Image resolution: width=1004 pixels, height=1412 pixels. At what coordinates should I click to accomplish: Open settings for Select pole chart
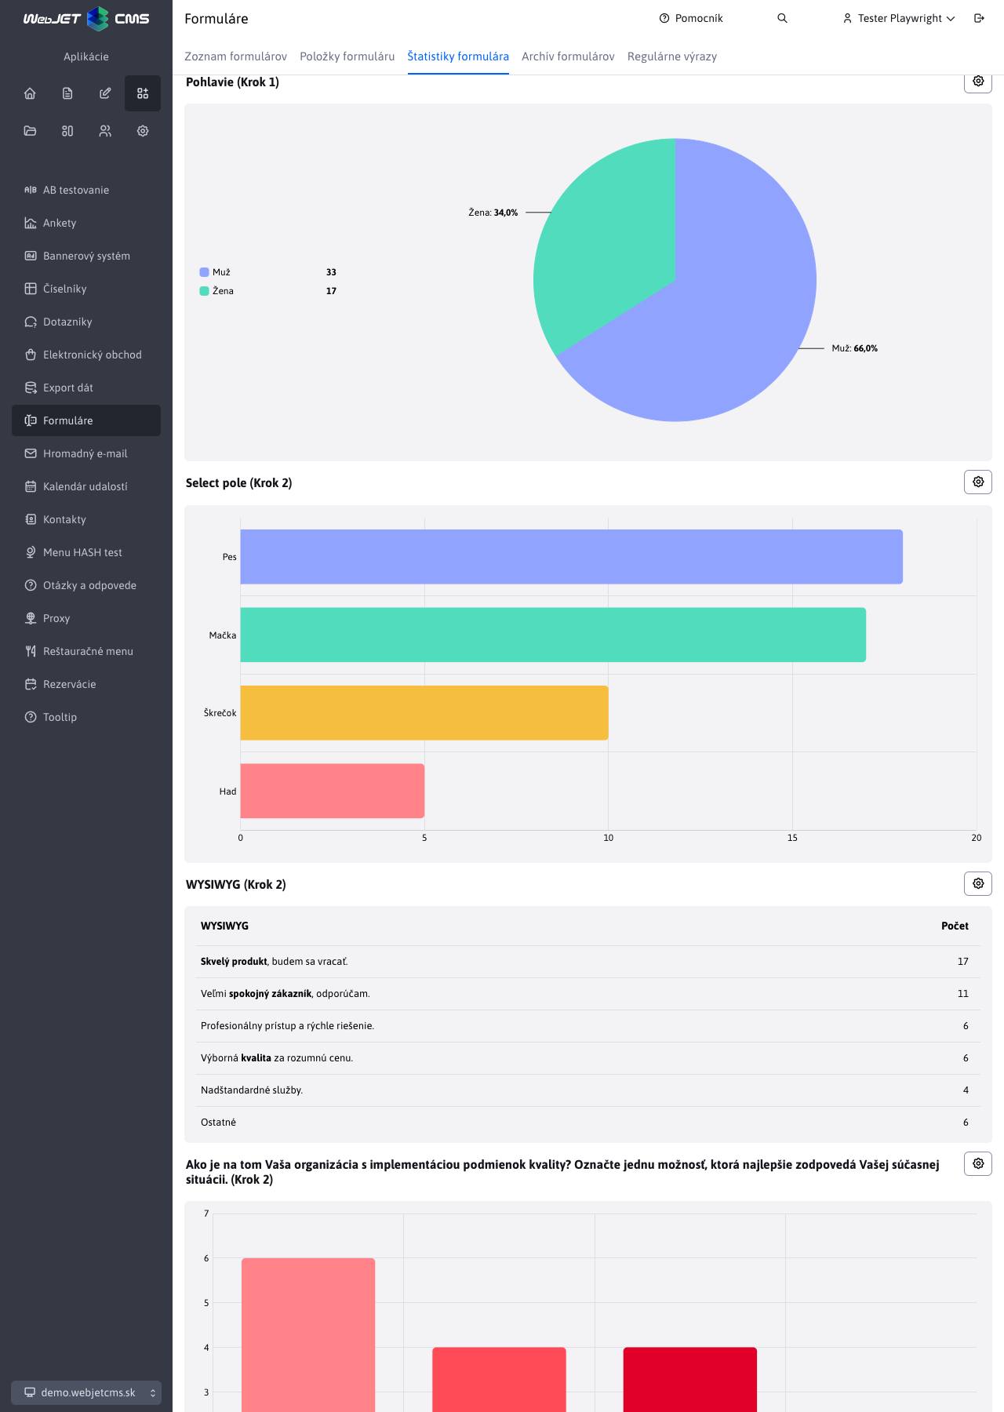pyautogui.click(x=978, y=482)
